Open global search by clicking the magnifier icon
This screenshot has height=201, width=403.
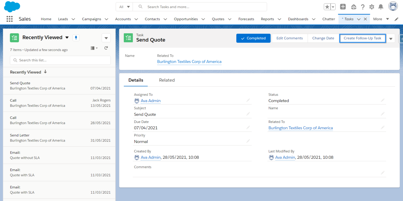click(140, 7)
